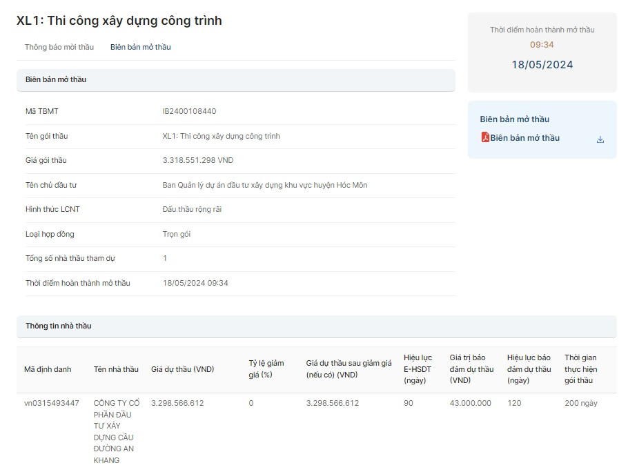
Task: Download the Biên bản mở thầu file
Action: click(x=600, y=139)
